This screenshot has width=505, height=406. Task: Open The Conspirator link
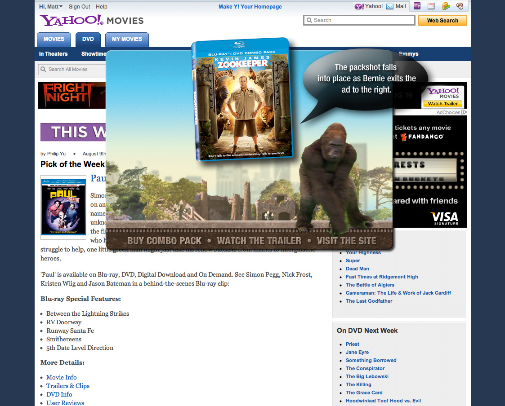point(365,368)
